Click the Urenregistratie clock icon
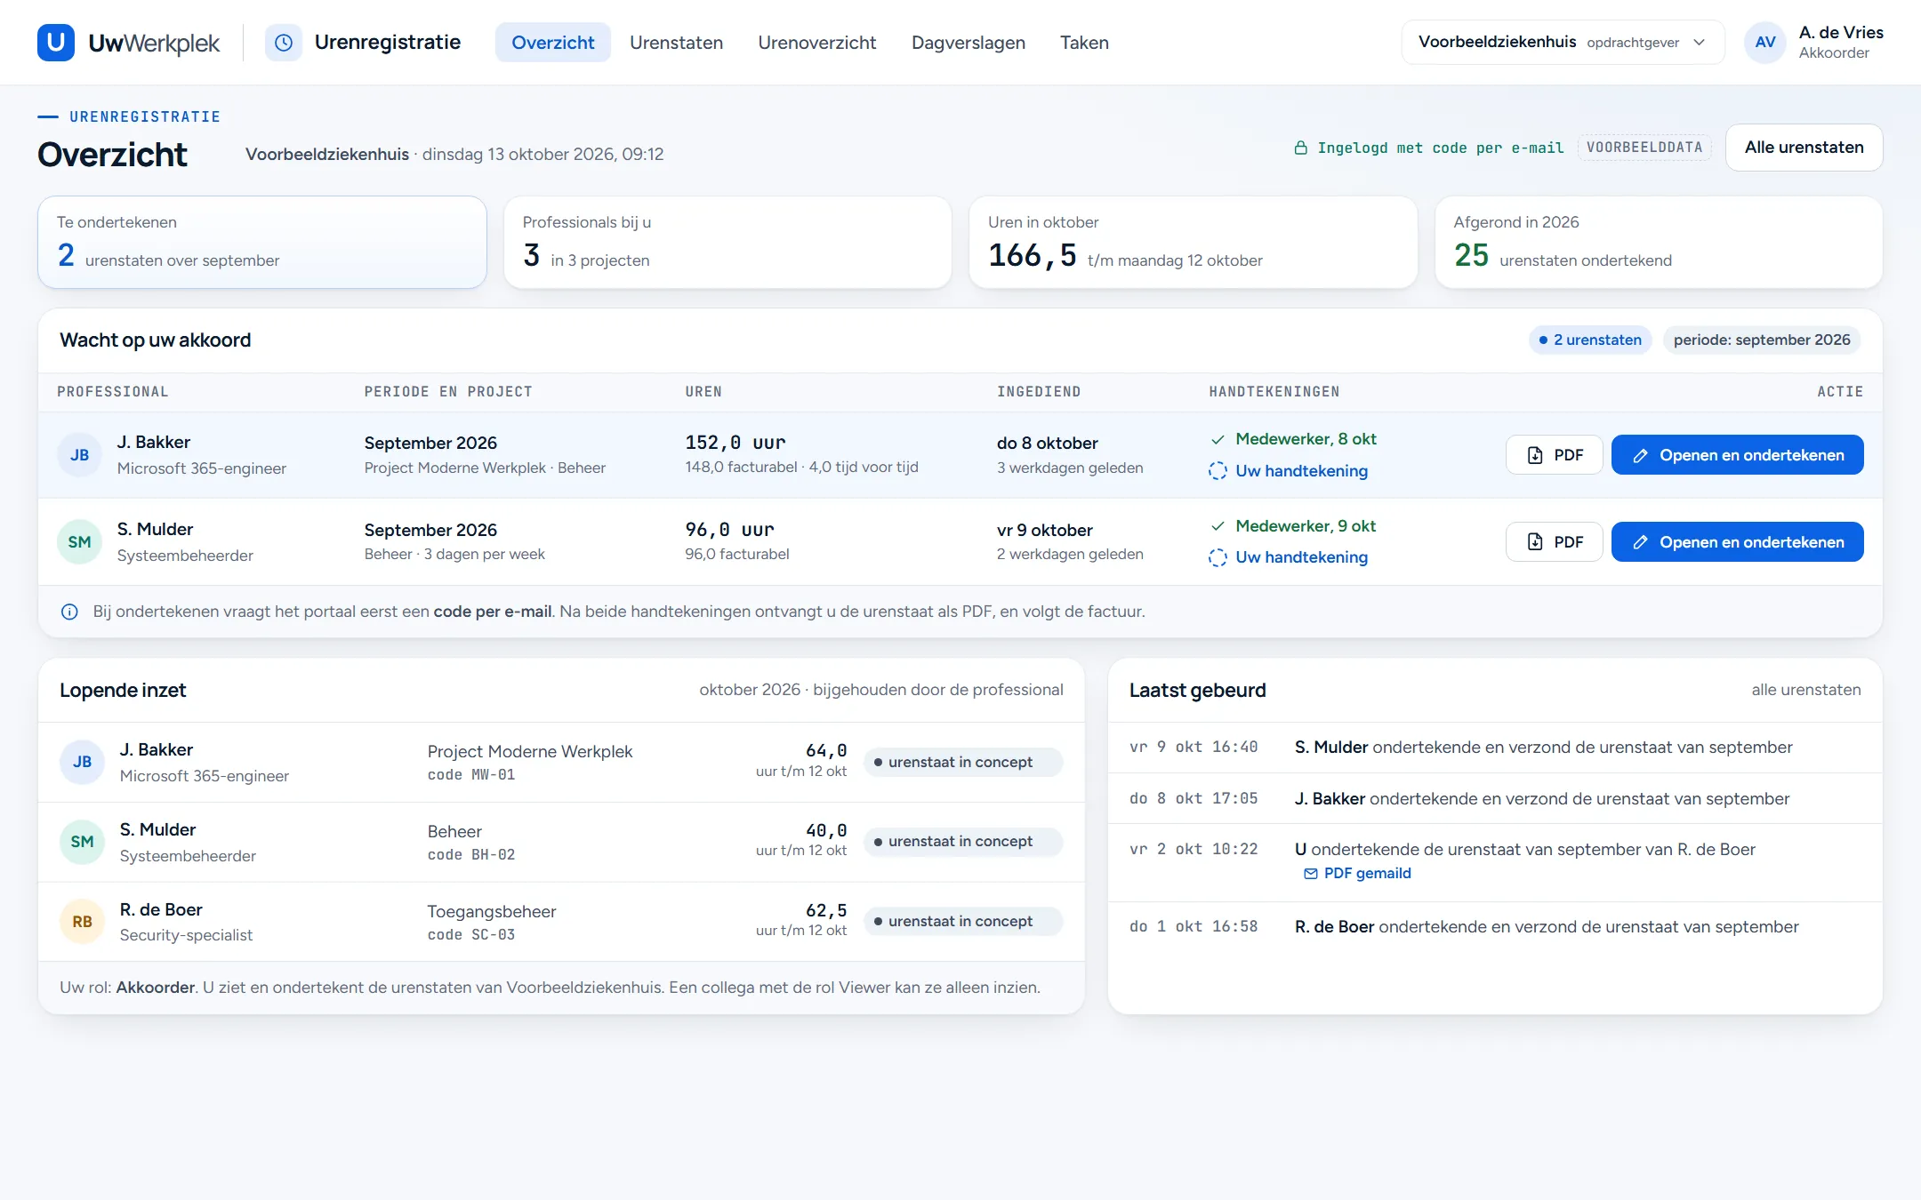Viewport: 1921px width, 1200px height. click(284, 42)
